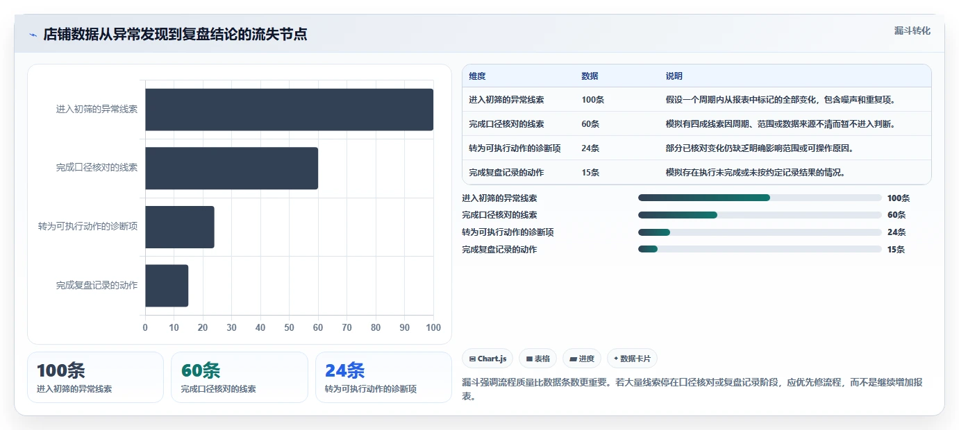This screenshot has width=959, height=430.
Task: Click progress list label 完成复盘记录的动作
Action: point(499,250)
